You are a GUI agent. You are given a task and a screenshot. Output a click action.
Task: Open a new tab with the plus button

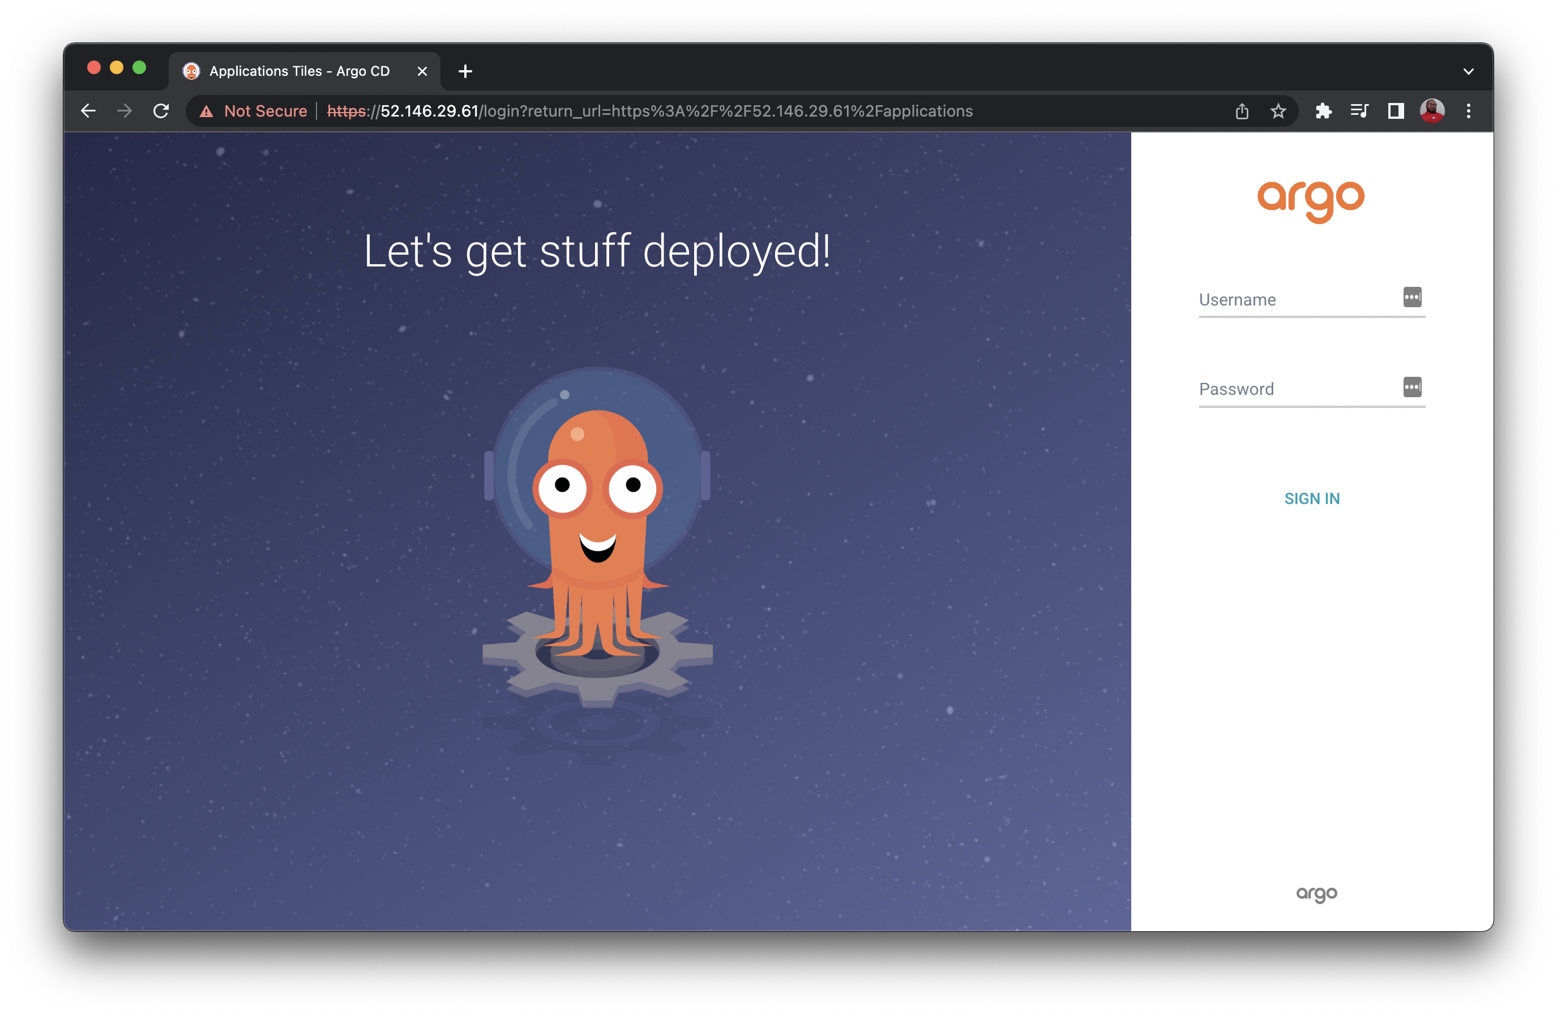464,71
